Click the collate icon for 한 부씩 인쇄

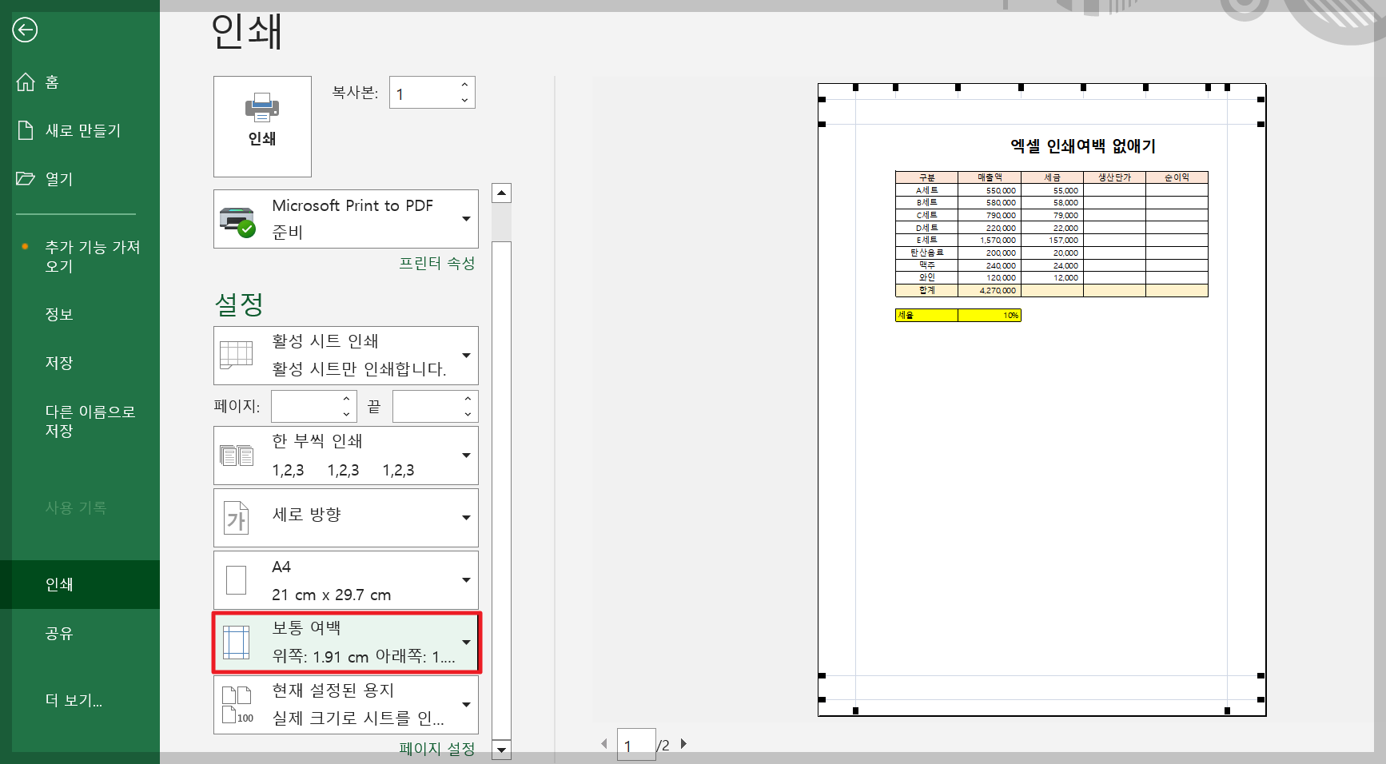coord(236,455)
